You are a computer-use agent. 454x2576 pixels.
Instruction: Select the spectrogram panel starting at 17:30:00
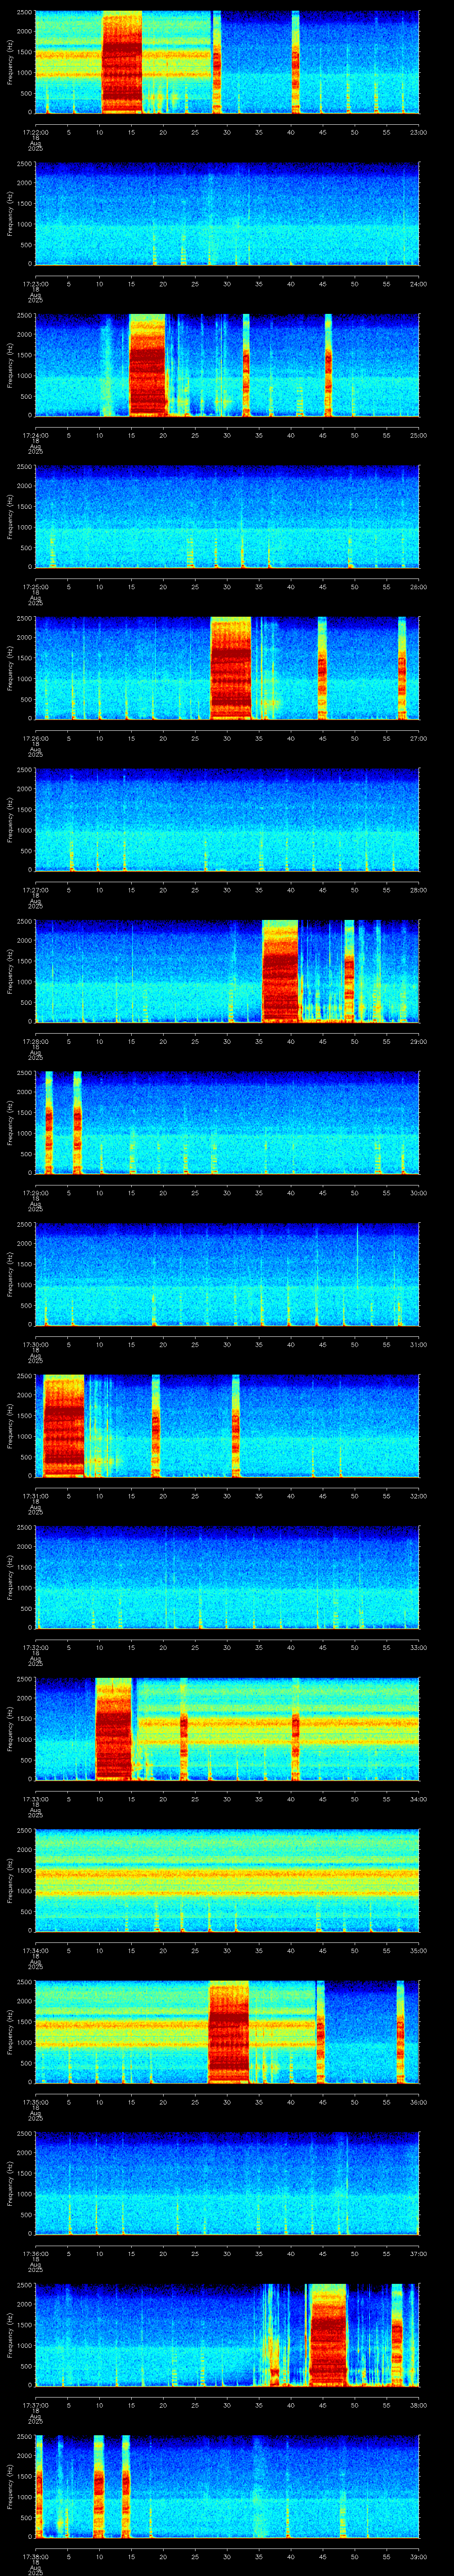pos(227,1274)
